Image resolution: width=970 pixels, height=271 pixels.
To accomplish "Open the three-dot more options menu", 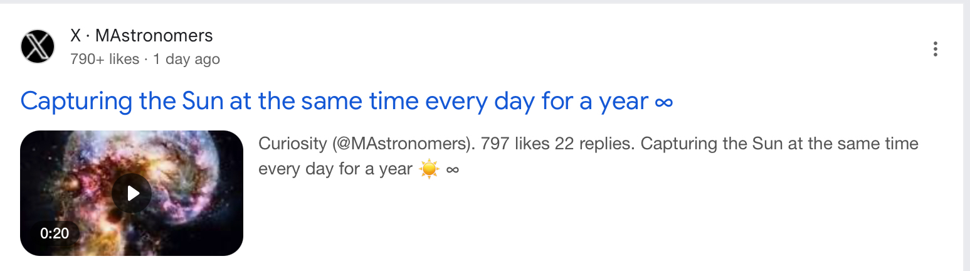I will point(935,49).
